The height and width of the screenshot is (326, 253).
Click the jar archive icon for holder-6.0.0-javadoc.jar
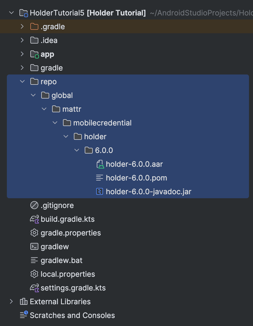coord(100,192)
